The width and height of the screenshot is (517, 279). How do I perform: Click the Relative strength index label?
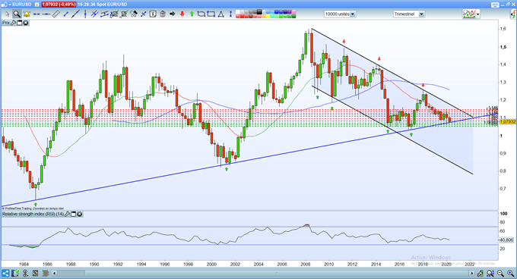(33, 214)
